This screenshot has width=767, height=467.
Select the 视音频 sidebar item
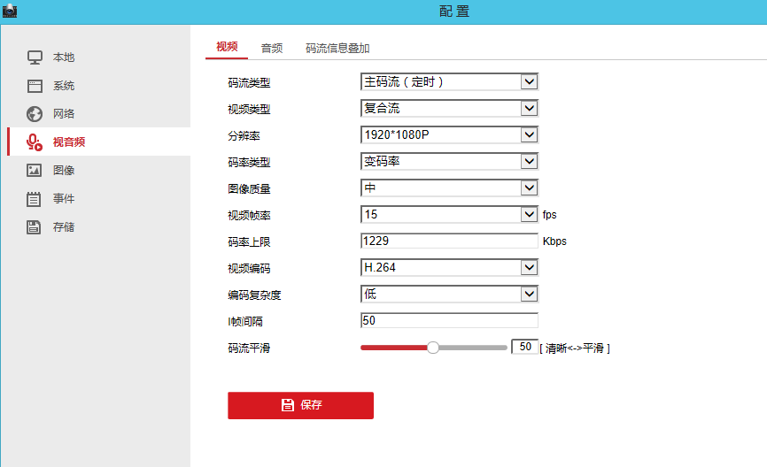point(99,142)
